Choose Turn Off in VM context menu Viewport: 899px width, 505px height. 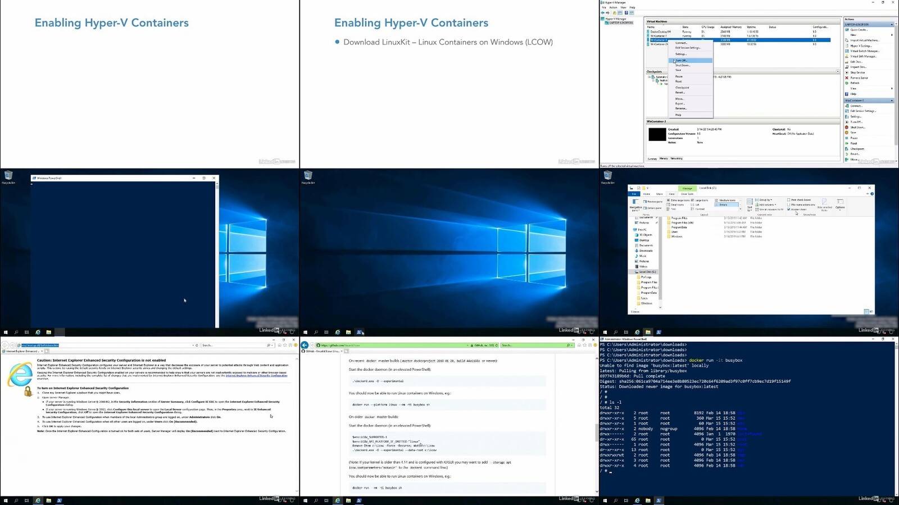pos(691,60)
